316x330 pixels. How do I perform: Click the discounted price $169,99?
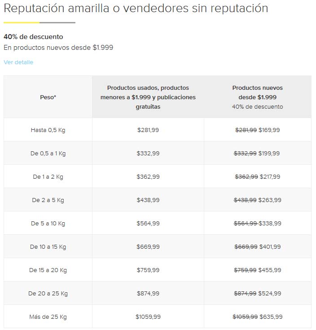[269, 130]
